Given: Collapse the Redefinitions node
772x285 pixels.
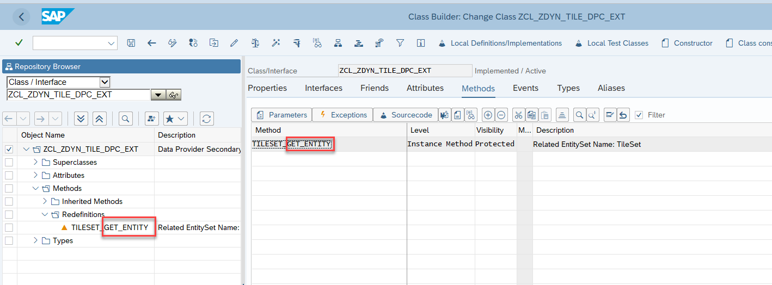Looking at the screenshot, I should point(45,214).
